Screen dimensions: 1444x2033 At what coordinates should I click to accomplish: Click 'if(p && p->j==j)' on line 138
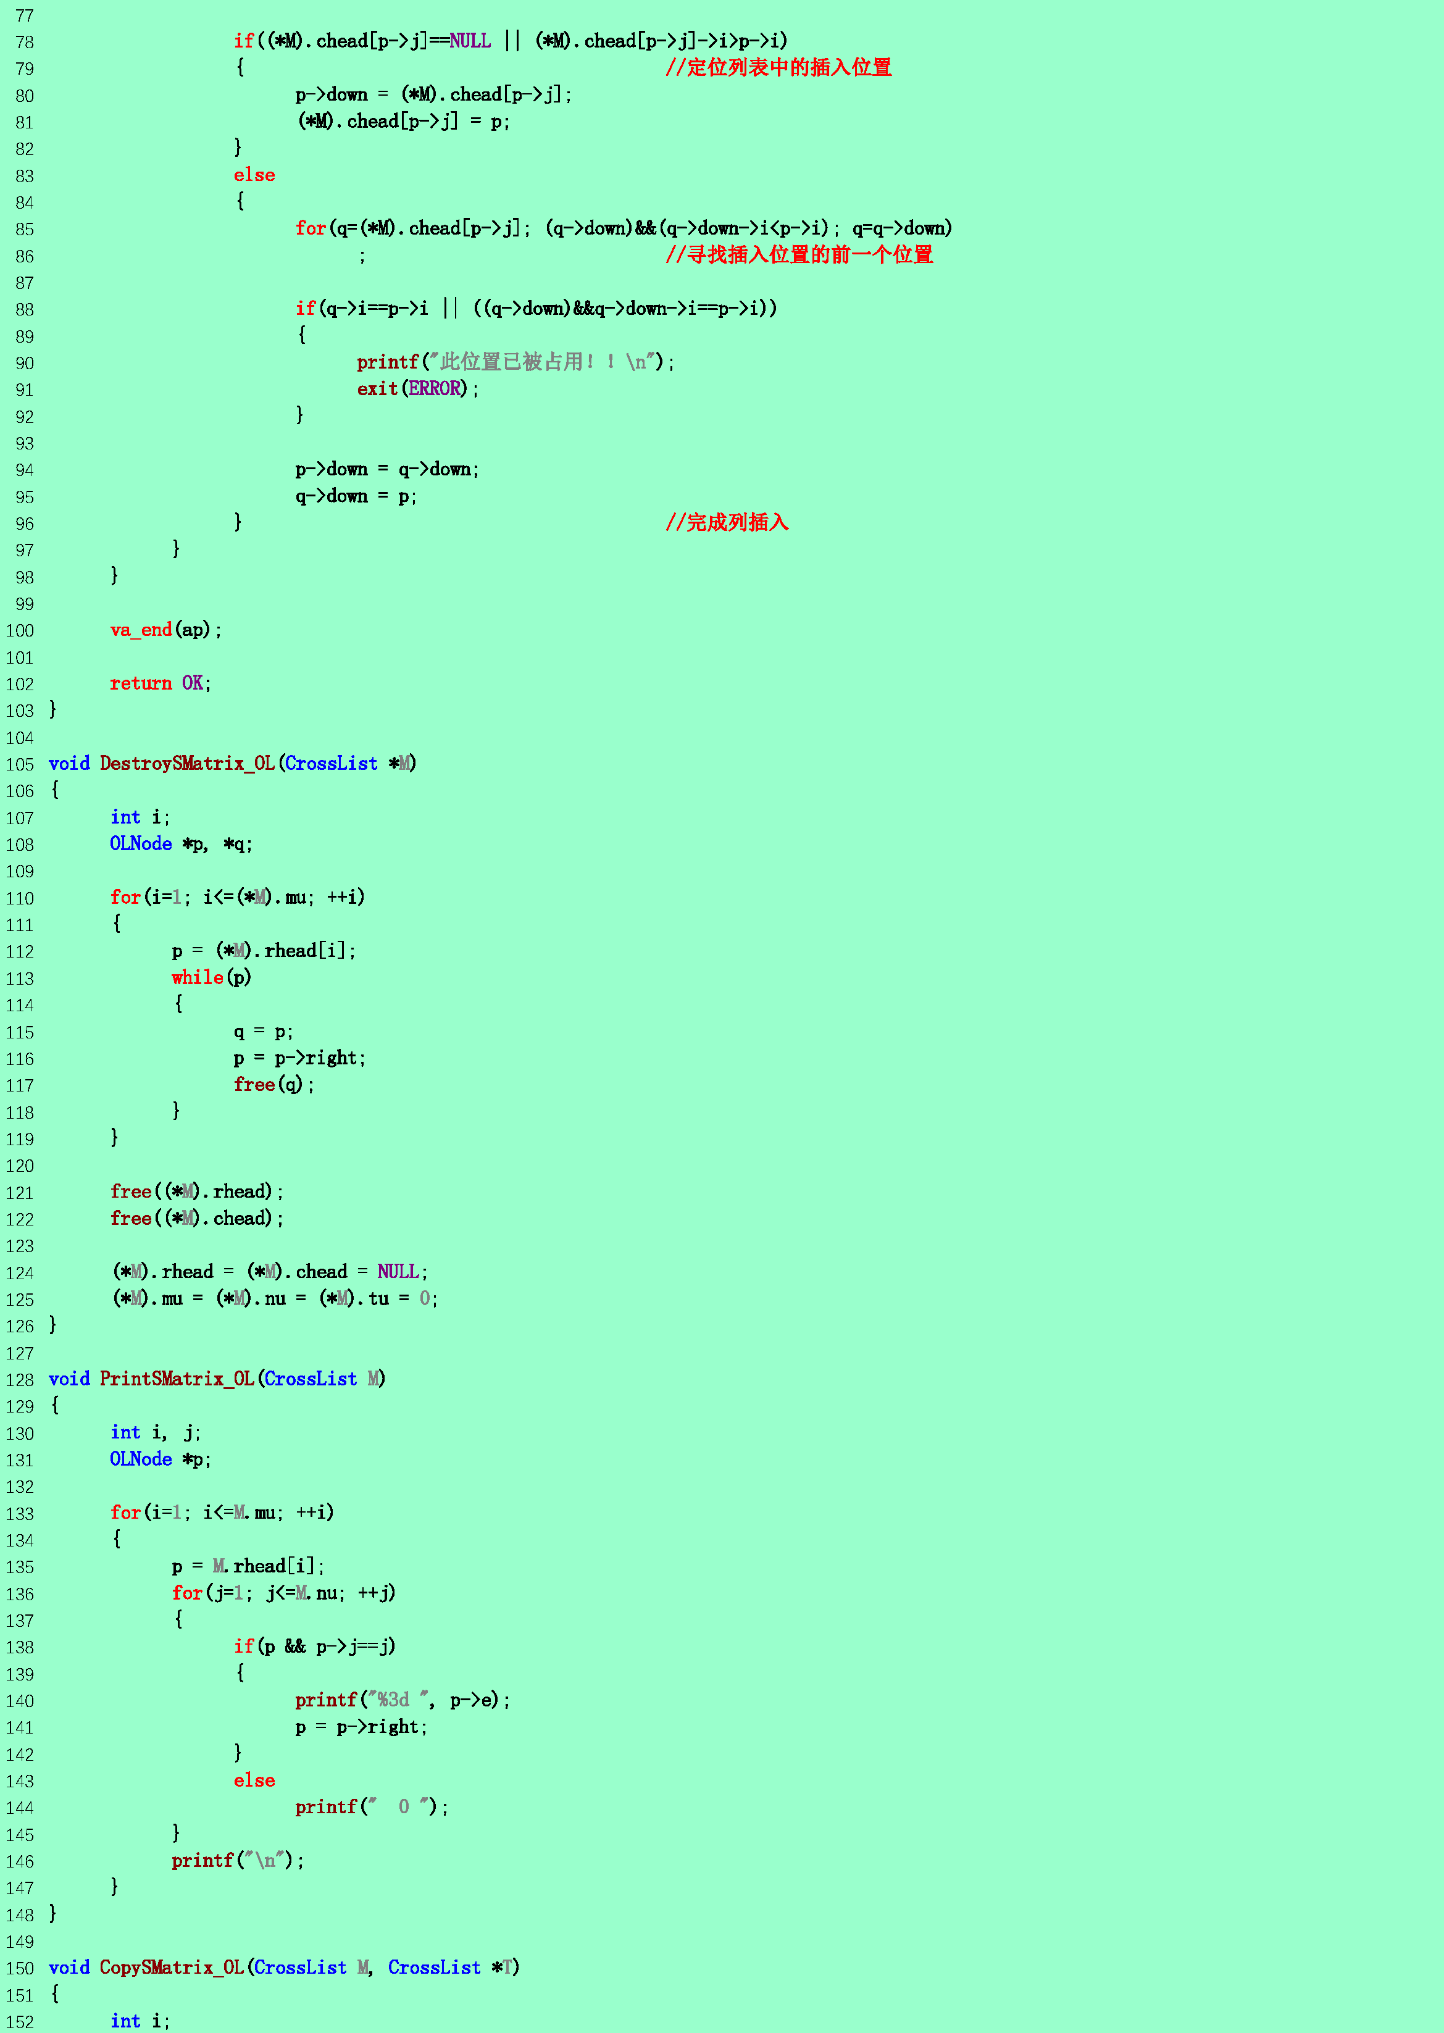pyautogui.click(x=315, y=1647)
